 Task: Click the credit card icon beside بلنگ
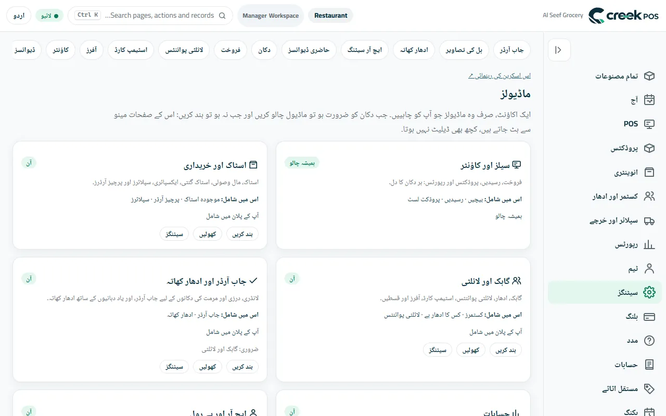[649, 317]
